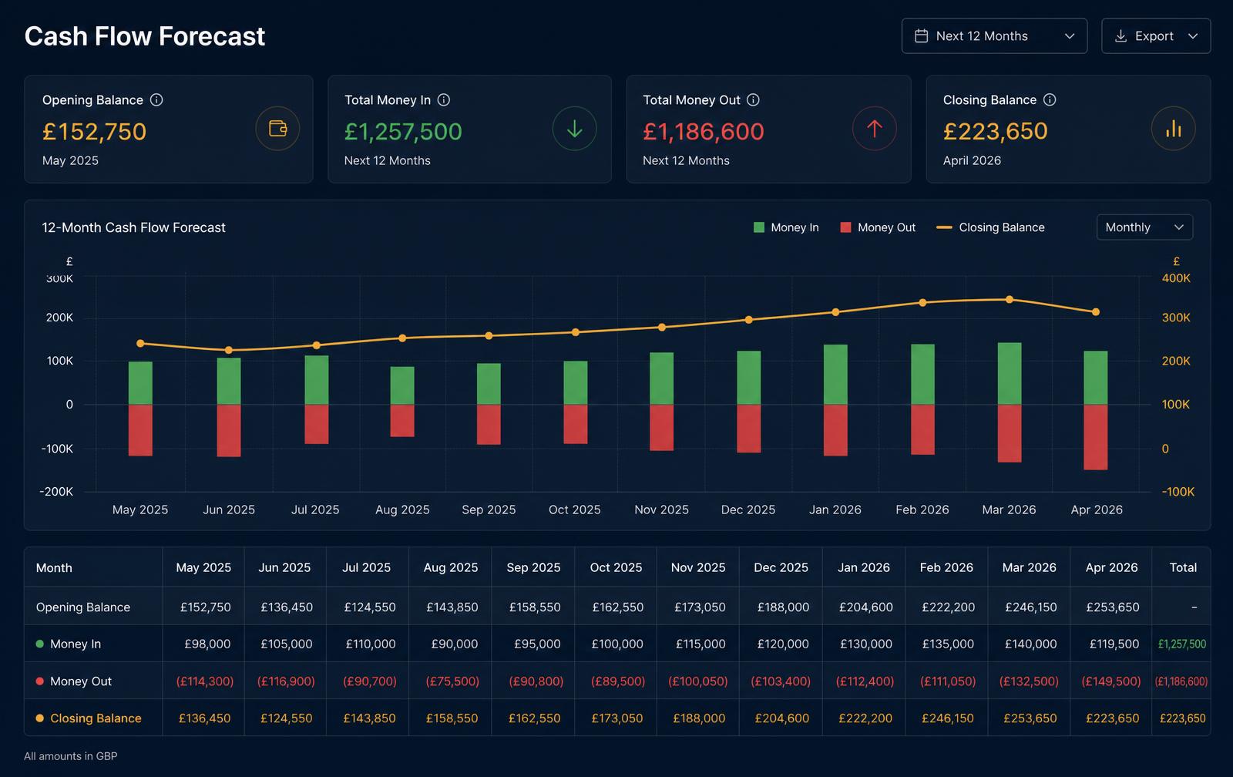Viewport: 1233px width, 777px height.
Task: Select the Opening Balance row label
Action: click(83, 607)
